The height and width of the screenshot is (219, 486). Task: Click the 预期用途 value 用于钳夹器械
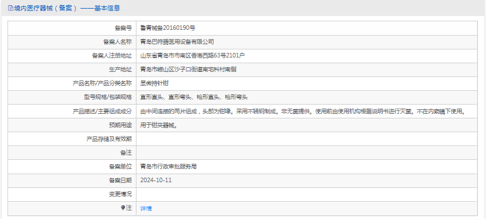[x=159, y=125]
